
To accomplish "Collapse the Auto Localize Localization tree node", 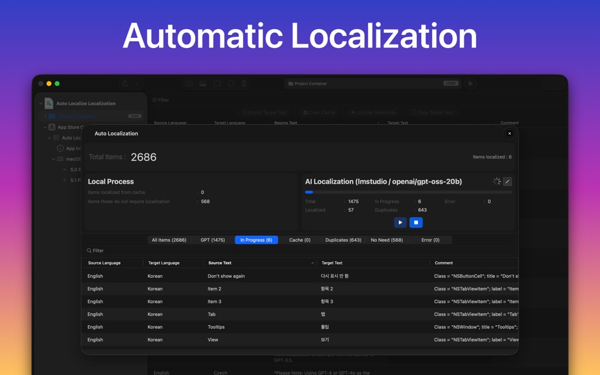I will [41, 104].
